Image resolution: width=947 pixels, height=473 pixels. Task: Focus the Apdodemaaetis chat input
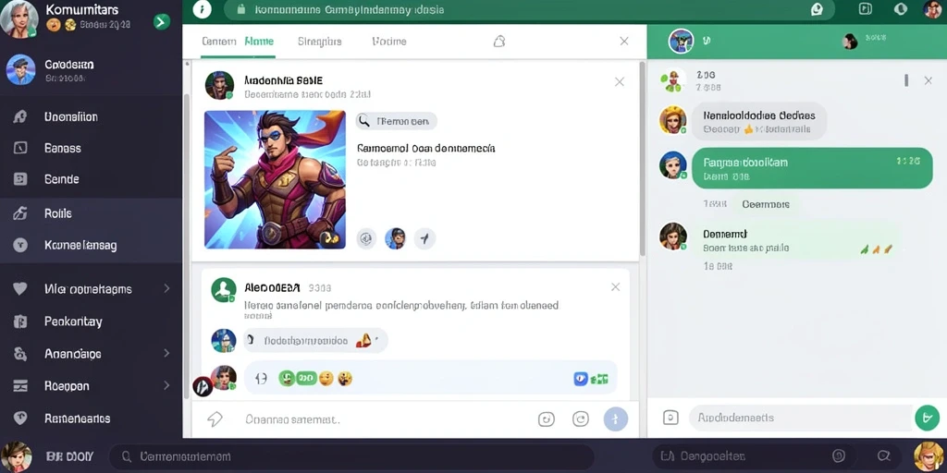pyautogui.click(x=800, y=418)
